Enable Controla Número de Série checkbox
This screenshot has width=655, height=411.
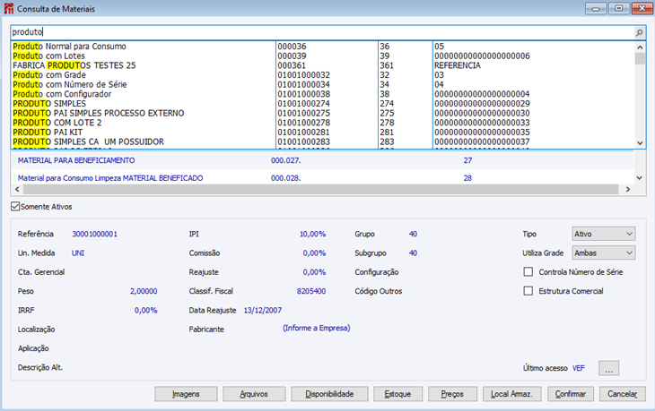tap(528, 272)
